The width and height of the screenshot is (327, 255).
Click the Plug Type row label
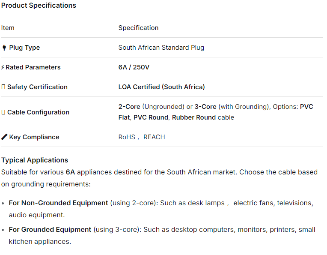pos(24,48)
